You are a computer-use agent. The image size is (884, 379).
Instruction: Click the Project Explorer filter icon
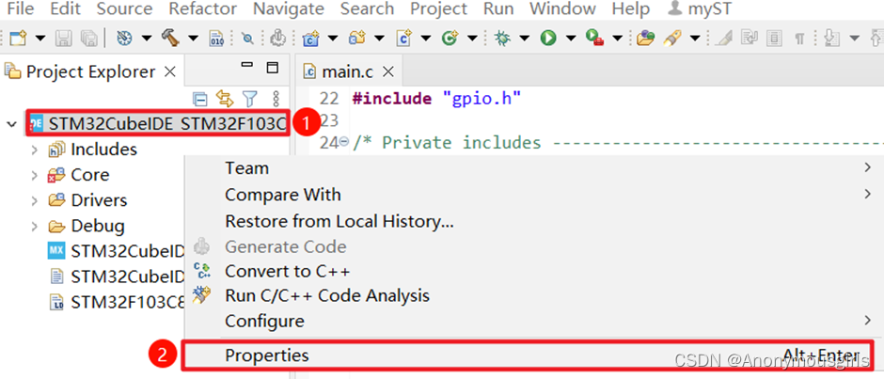coord(250,100)
